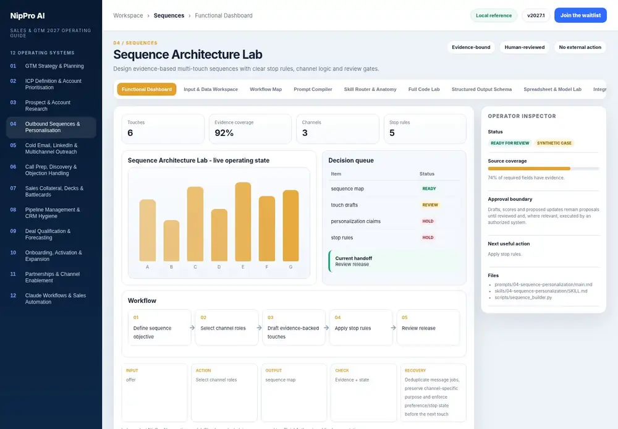Open Onboarding, Activation & Expansion
The image size is (618, 429).
point(51,255)
